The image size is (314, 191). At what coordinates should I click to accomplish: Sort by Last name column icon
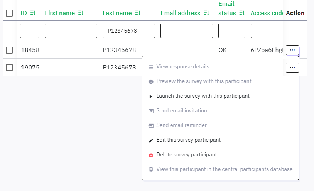[x=137, y=13]
